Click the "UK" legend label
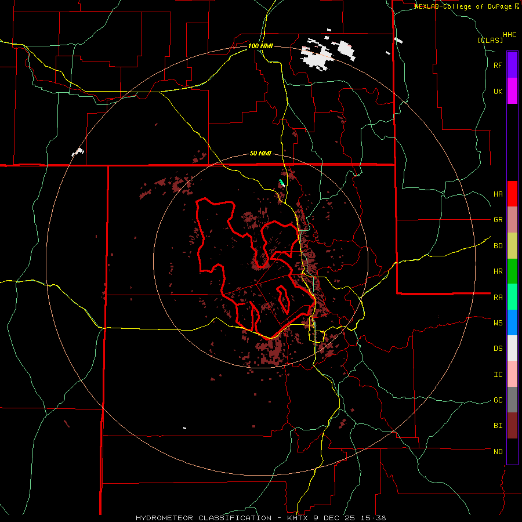Viewport: 522px width, 522px height. [498, 92]
